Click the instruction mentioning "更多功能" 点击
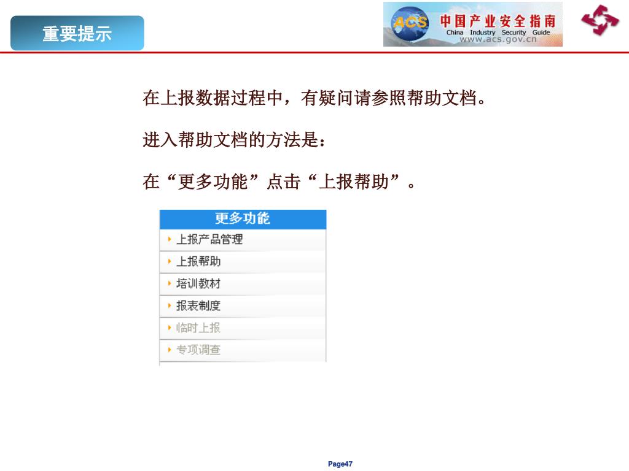629x471 pixels. coord(278,182)
